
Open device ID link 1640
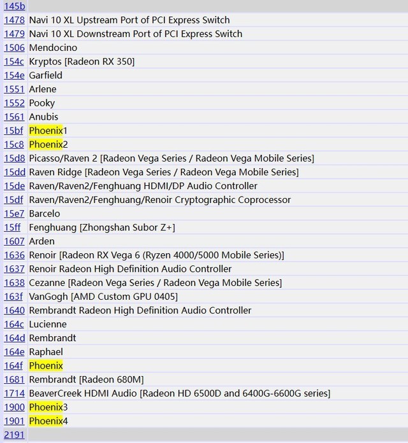15,311
